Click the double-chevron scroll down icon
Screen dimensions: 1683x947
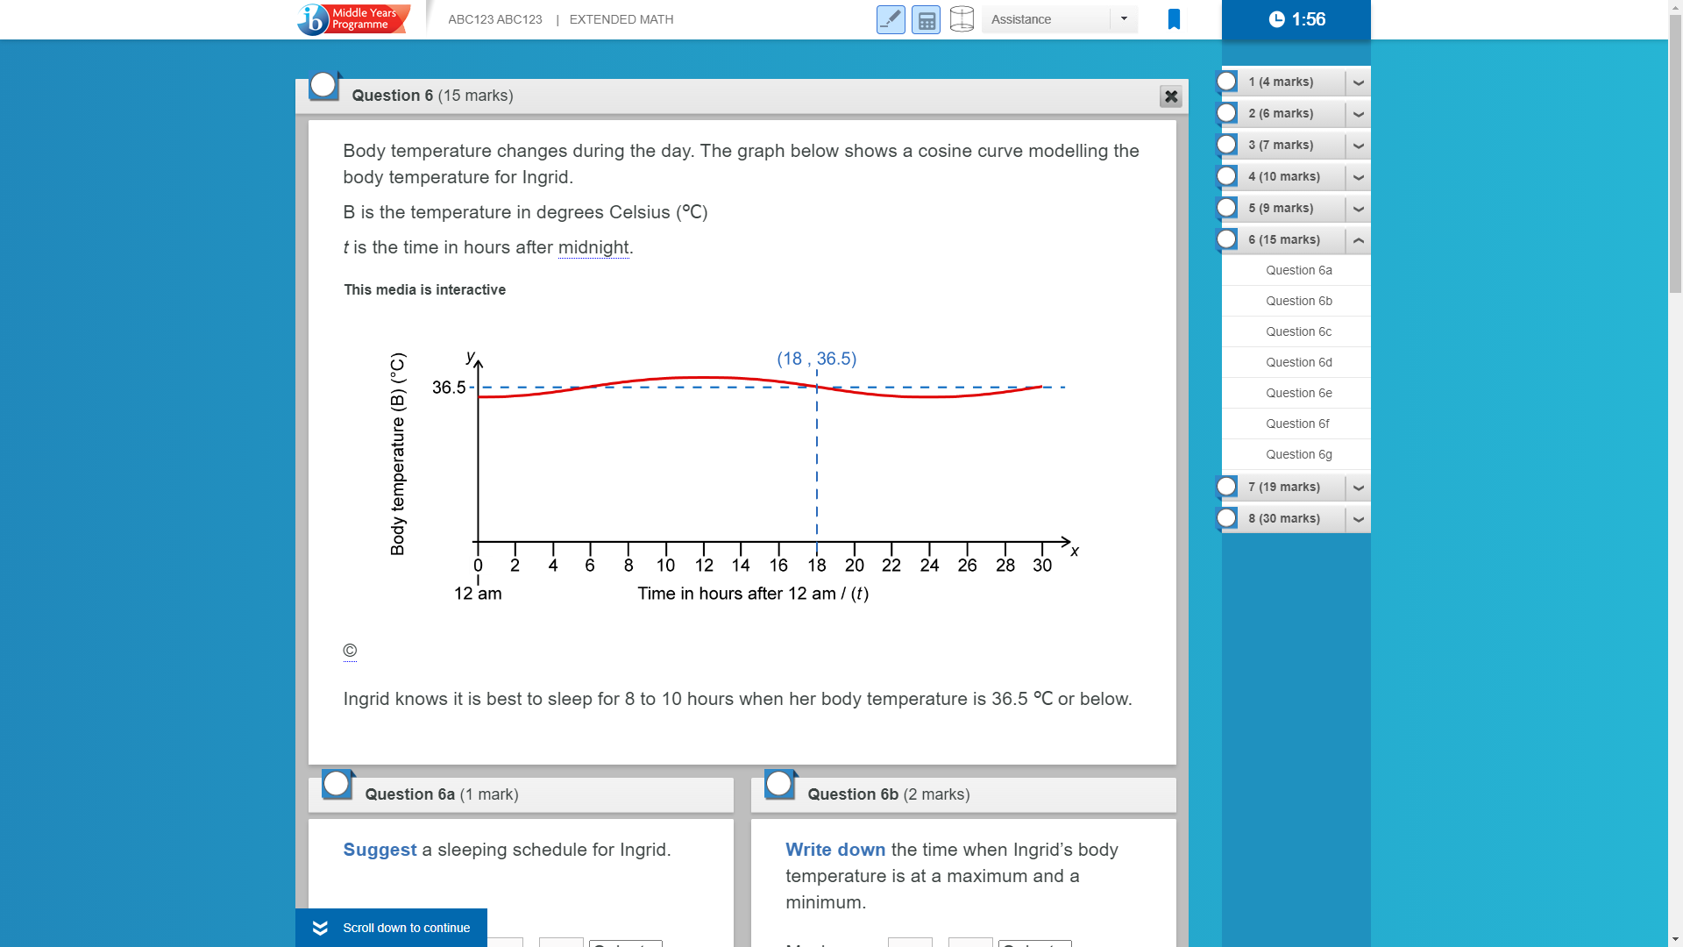pos(320,928)
